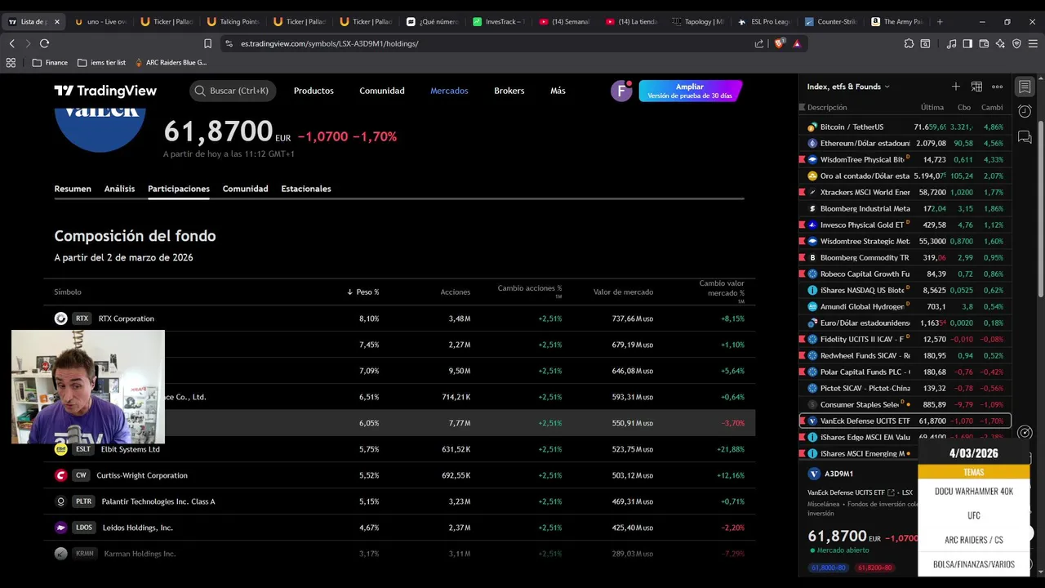
Task: Select iShares NASDAQ US Biotech watchlist row
Action: [905, 290]
